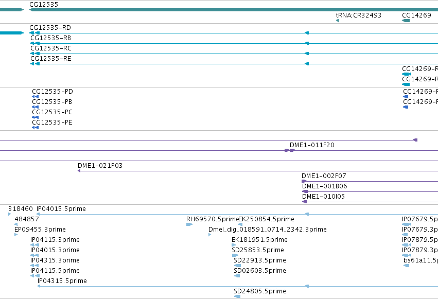Select the DME1-021P03 label
This screenshot has width=438, height=299.
pyautogui.click(x=100, y=166)
